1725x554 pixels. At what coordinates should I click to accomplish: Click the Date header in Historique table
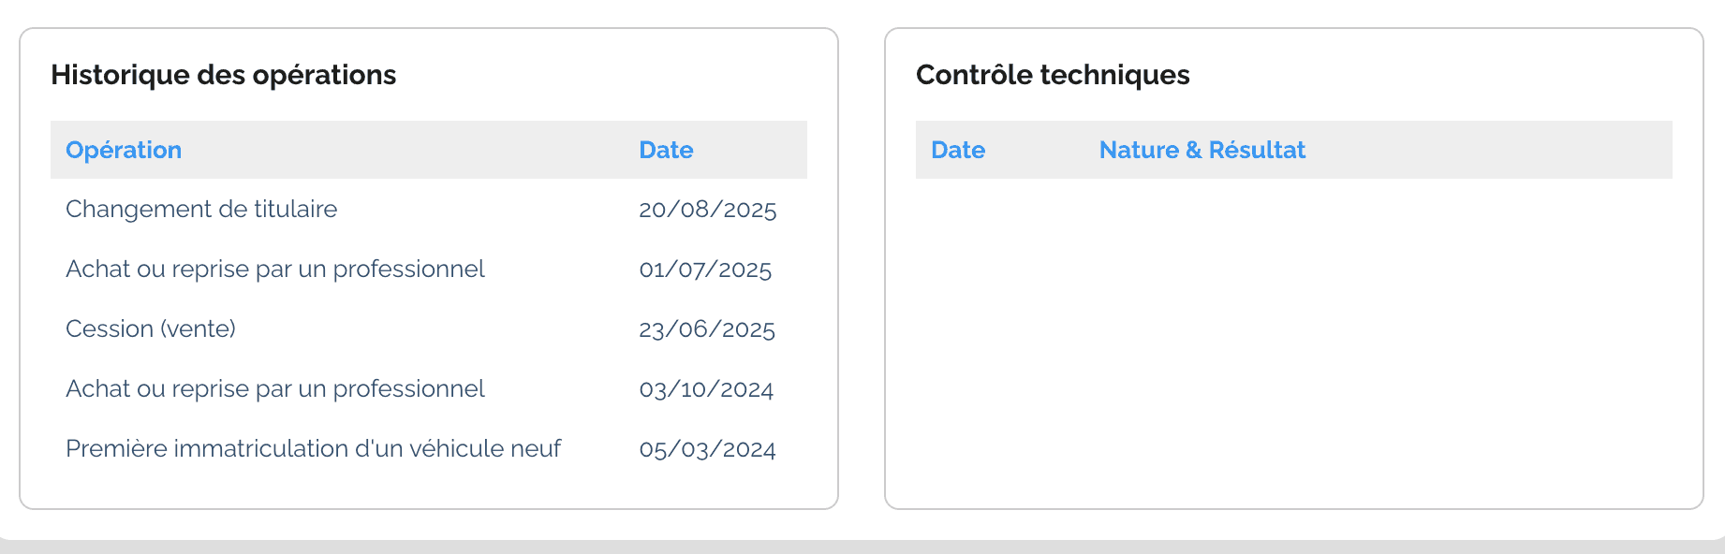point(666,150)
